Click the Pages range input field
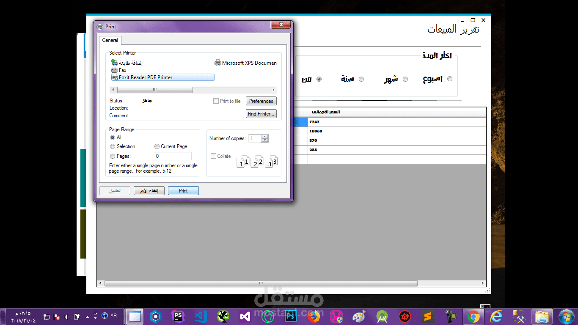The height and width of the screenshot is (325, 578). tap(173, 156)
